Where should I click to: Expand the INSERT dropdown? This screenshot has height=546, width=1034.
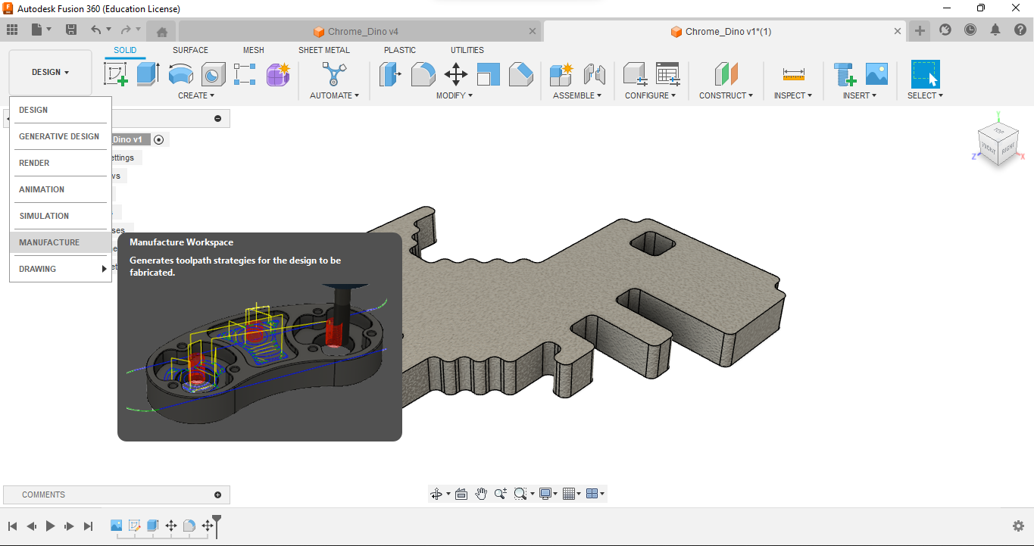(x=860, y=95)
